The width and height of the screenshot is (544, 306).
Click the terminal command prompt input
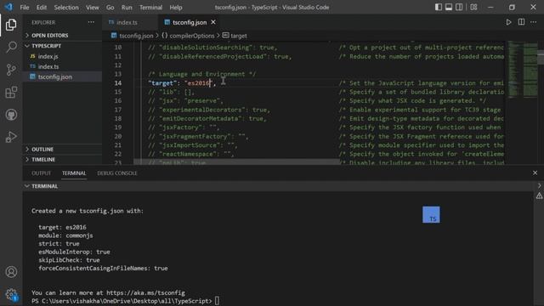coord(218,301)
